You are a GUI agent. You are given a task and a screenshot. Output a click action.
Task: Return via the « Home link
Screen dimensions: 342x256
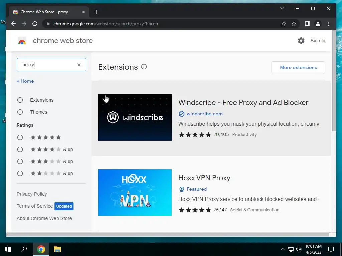point(25,81)
